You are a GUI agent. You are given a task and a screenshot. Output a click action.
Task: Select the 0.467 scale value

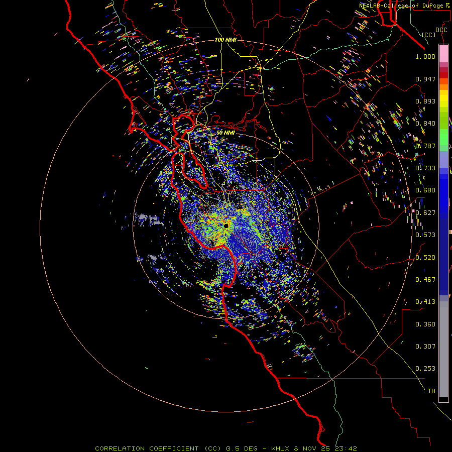(425, 280)
